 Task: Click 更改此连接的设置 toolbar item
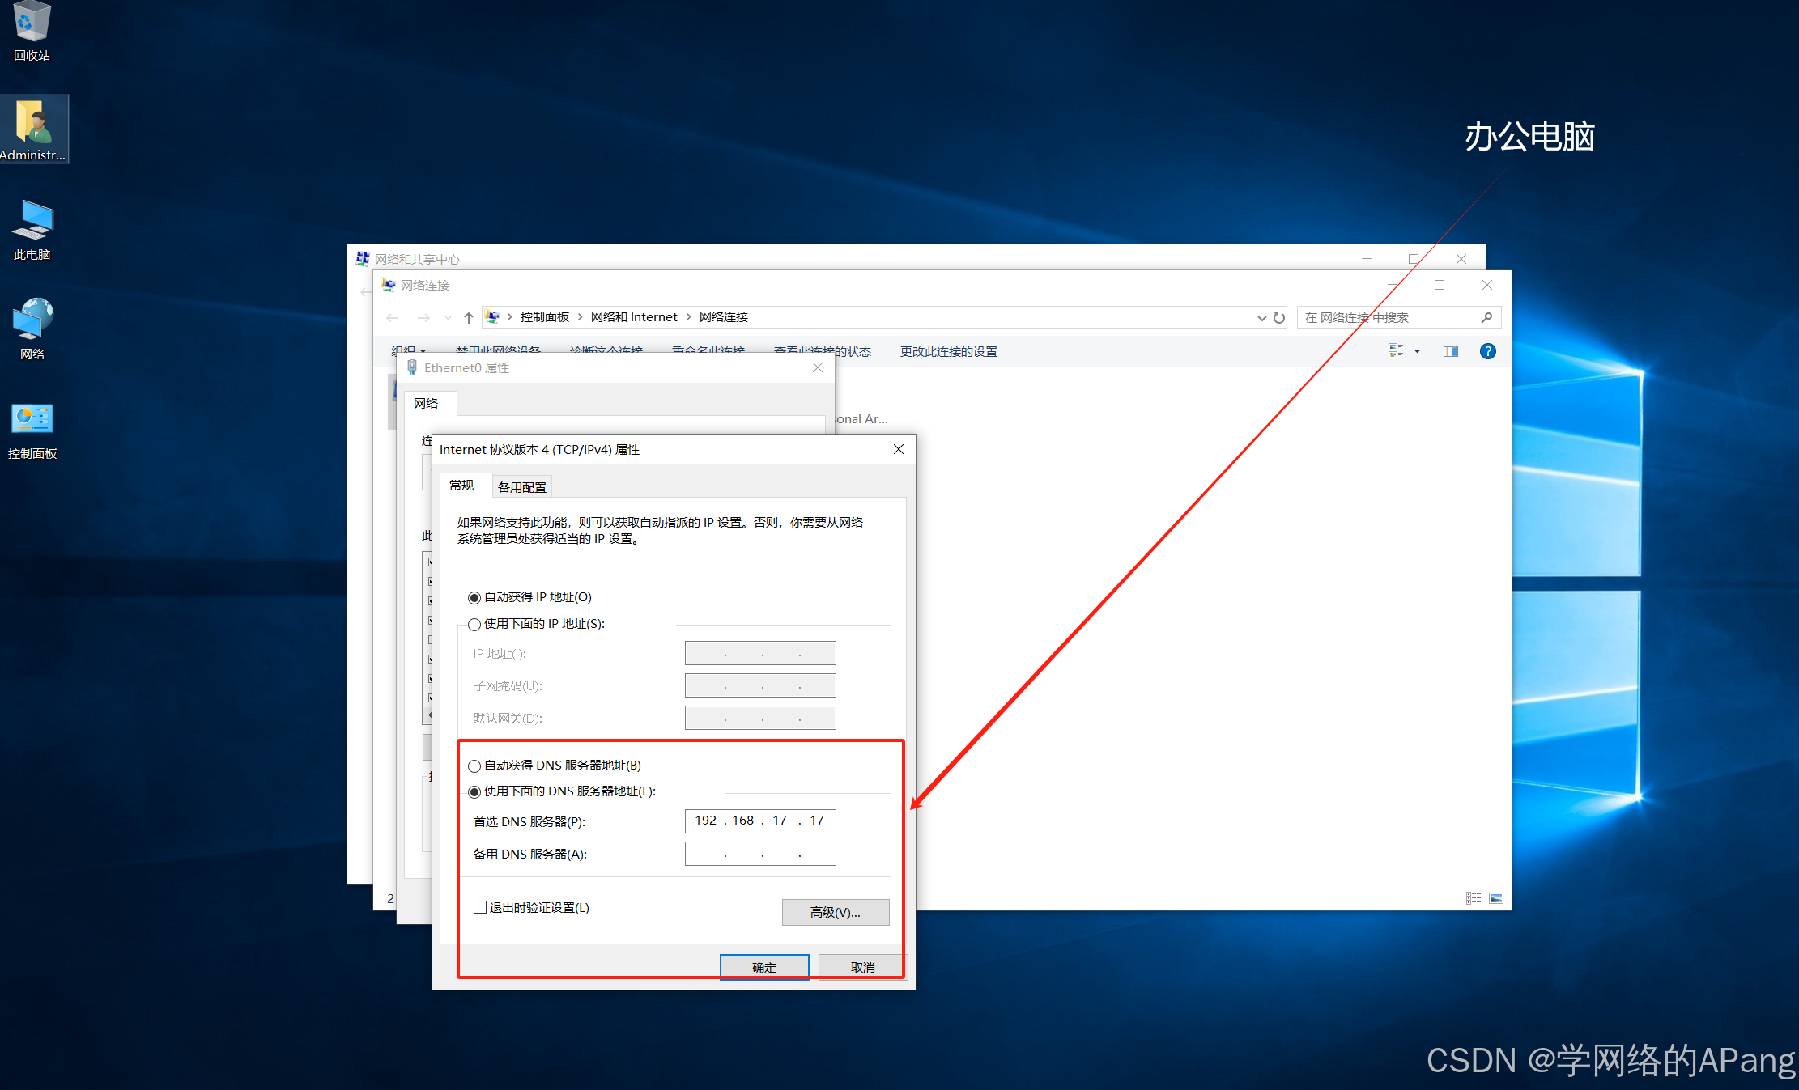[948, 351]
